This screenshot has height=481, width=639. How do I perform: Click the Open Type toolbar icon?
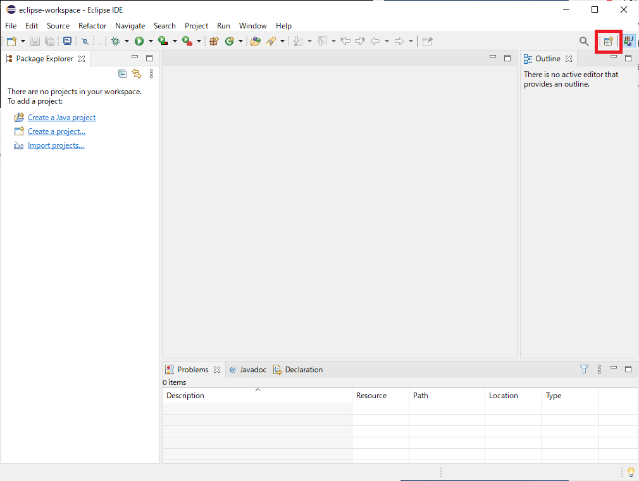[x=256, y=41]
